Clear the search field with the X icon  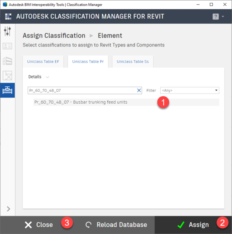coord(139,91)
